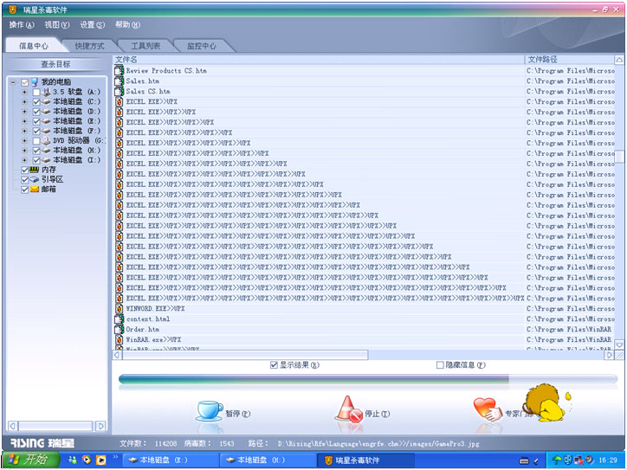Click the DVD drive icon for DVD 驱动器 (G:)
Image resolution: width=627 pixels, height=470 pixels.
pos(47,141)
